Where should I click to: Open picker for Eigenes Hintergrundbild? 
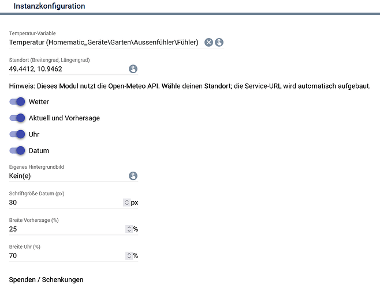tap(133, 176)
